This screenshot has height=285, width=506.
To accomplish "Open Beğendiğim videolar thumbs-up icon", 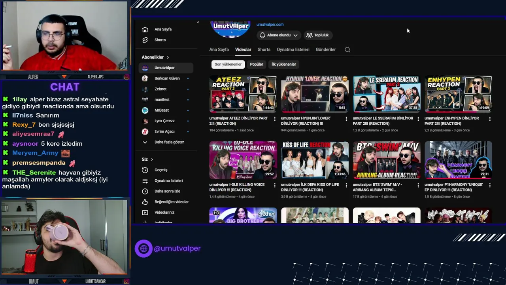I will point(145,202).
